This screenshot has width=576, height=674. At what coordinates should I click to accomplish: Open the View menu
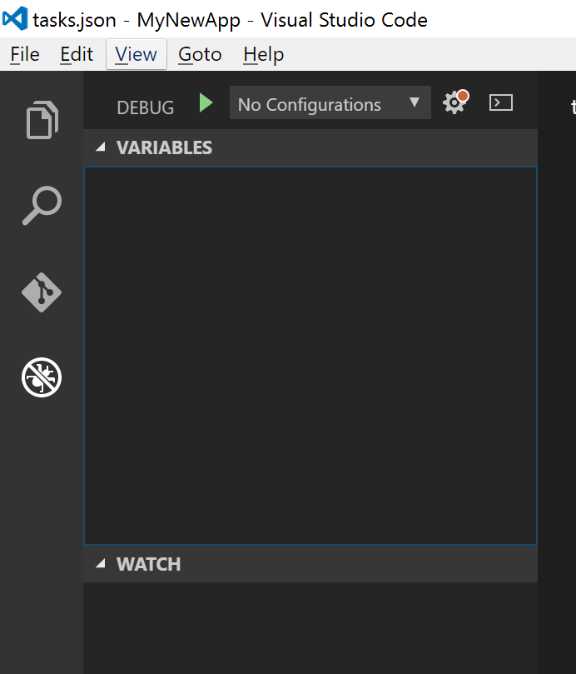point(135,54)
